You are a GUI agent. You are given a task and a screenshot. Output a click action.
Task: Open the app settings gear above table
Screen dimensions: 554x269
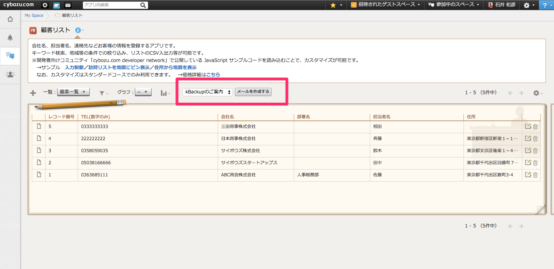coord(536,93)
